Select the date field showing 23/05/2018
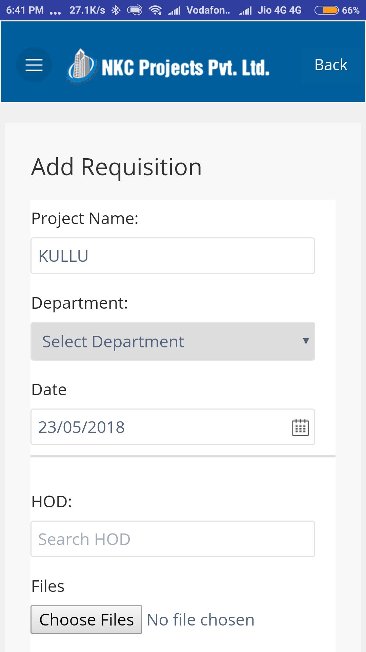This screenshot has width=366, height=652. (173, 427)
